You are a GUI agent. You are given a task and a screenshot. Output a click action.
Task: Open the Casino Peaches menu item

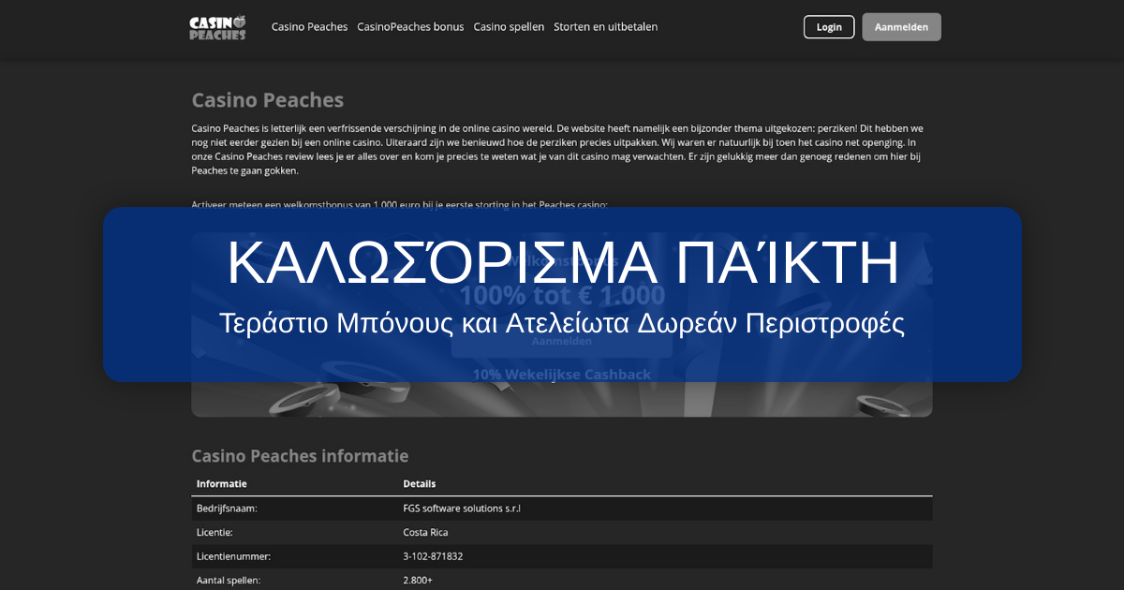pyautogui.click(x=309, y=27)
